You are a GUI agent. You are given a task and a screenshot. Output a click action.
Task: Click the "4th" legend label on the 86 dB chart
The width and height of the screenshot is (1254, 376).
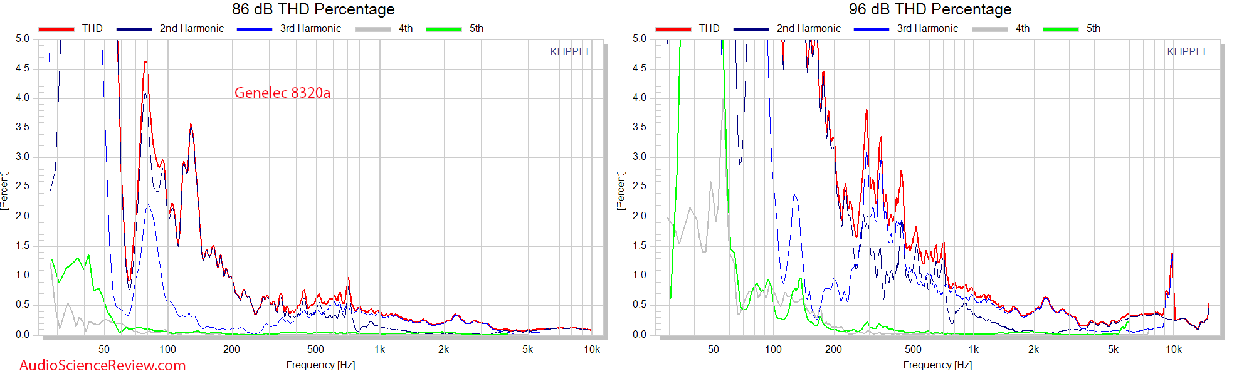406,29
